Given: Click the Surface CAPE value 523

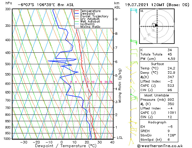Looking at the screenshot, I should click(x=171, y=86).
